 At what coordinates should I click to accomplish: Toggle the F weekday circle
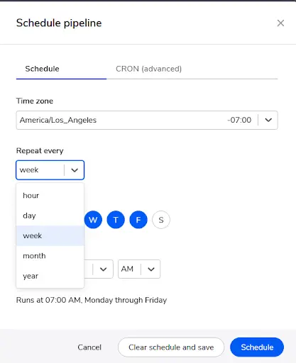click(138, 220)
